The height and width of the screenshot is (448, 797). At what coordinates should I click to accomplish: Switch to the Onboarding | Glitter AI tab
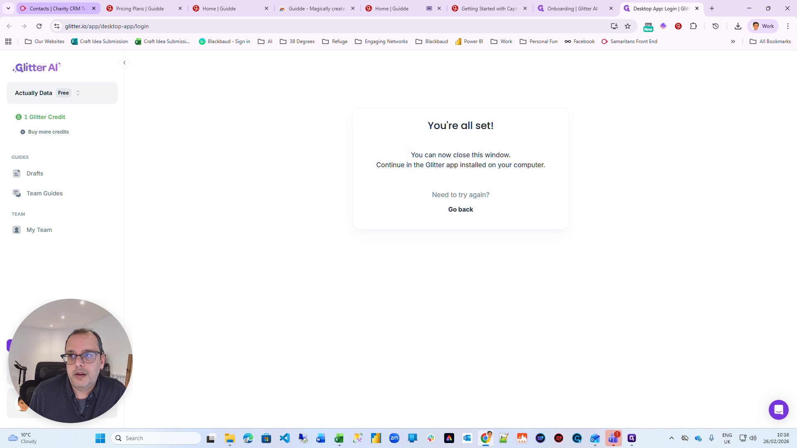[572, 8]
